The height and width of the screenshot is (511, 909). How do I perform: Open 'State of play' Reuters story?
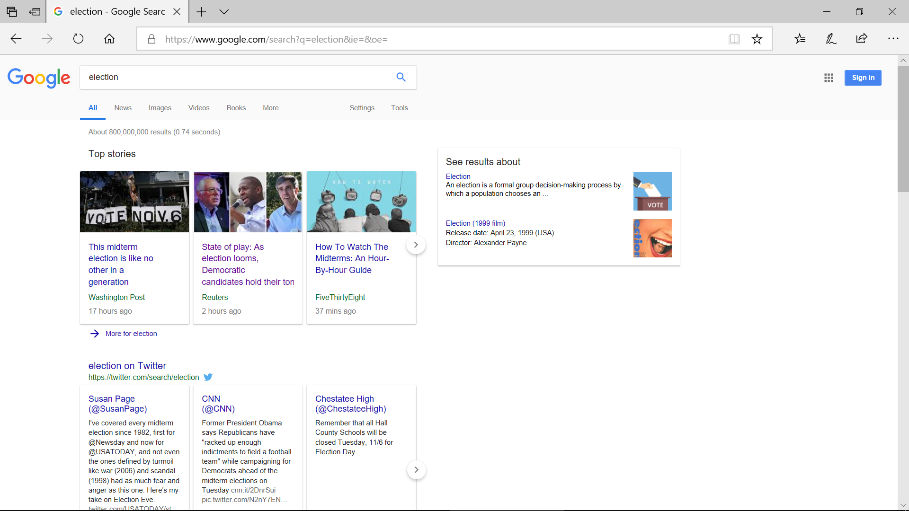248,264
